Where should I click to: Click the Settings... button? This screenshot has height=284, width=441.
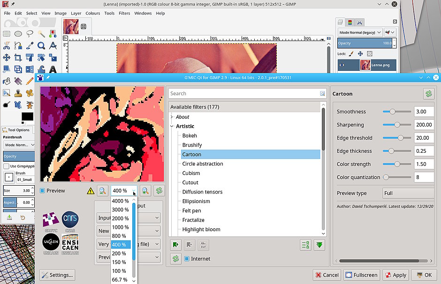57,275
